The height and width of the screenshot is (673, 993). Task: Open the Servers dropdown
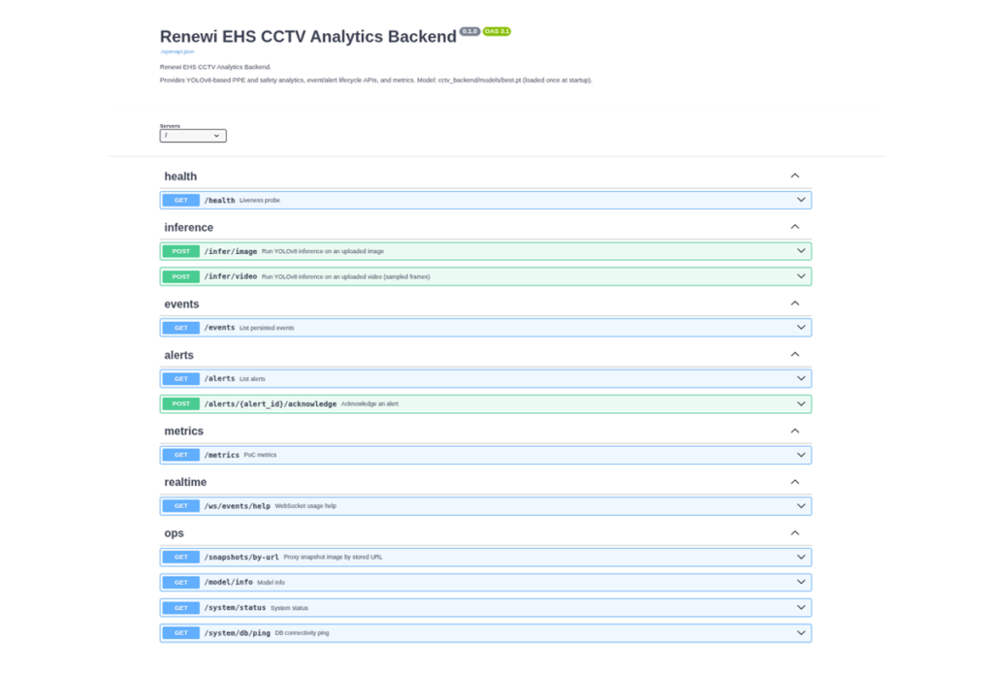coord(193,136)
